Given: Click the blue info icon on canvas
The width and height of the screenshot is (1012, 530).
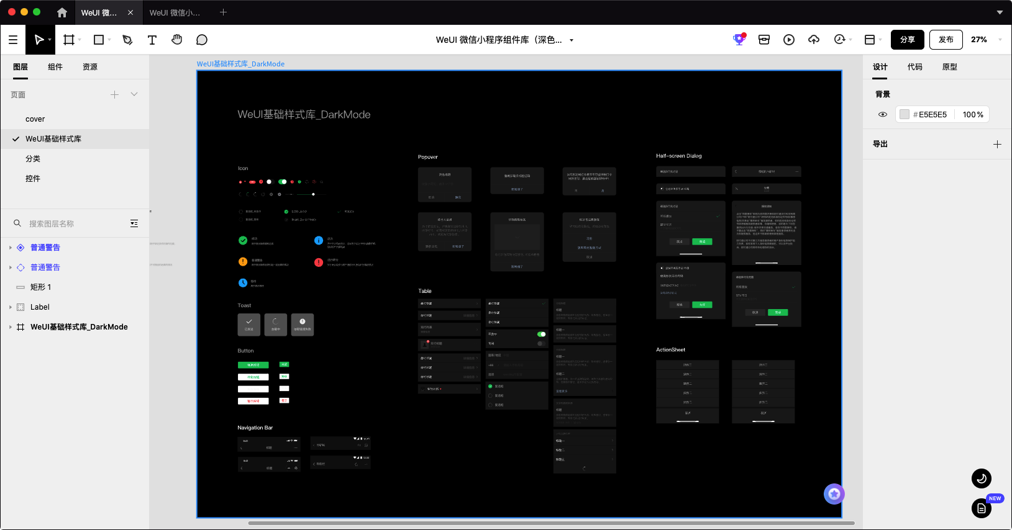Looking at the screenshot, I should click(x=319, y=240).
